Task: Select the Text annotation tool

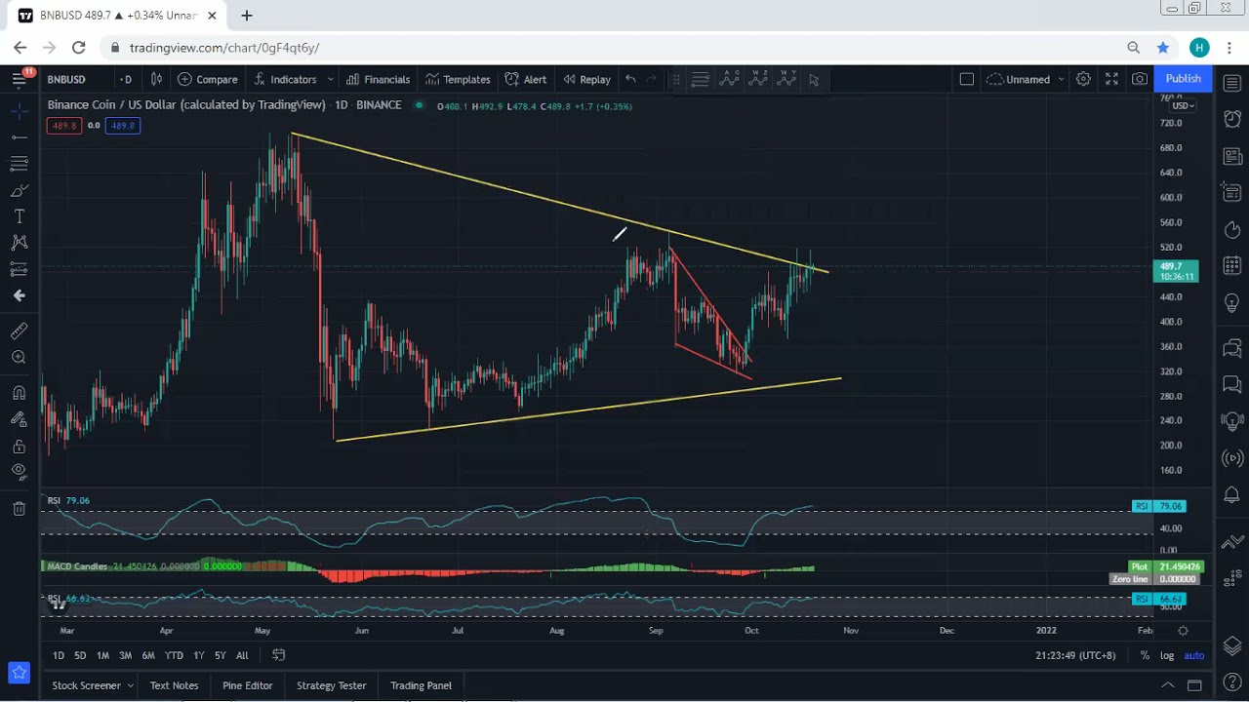Action: (x=19, y=216)
